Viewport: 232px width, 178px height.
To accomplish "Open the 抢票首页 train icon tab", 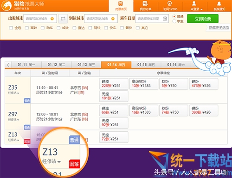I will click(x=121, y=6).
